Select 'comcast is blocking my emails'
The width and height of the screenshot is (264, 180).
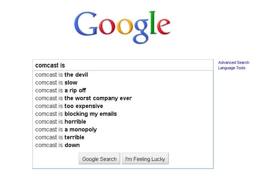[x=123, y=114]
